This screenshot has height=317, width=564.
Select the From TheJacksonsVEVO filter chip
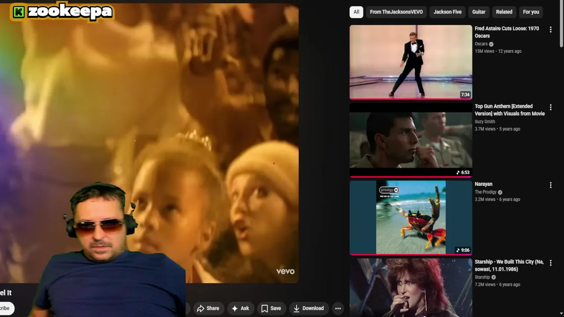coord(396,12)
